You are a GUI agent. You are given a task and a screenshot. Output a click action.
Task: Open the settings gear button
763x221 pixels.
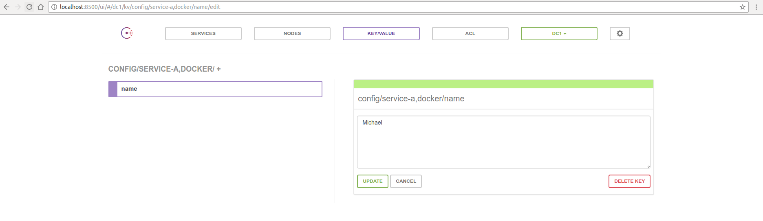click(x=620, y=33)
